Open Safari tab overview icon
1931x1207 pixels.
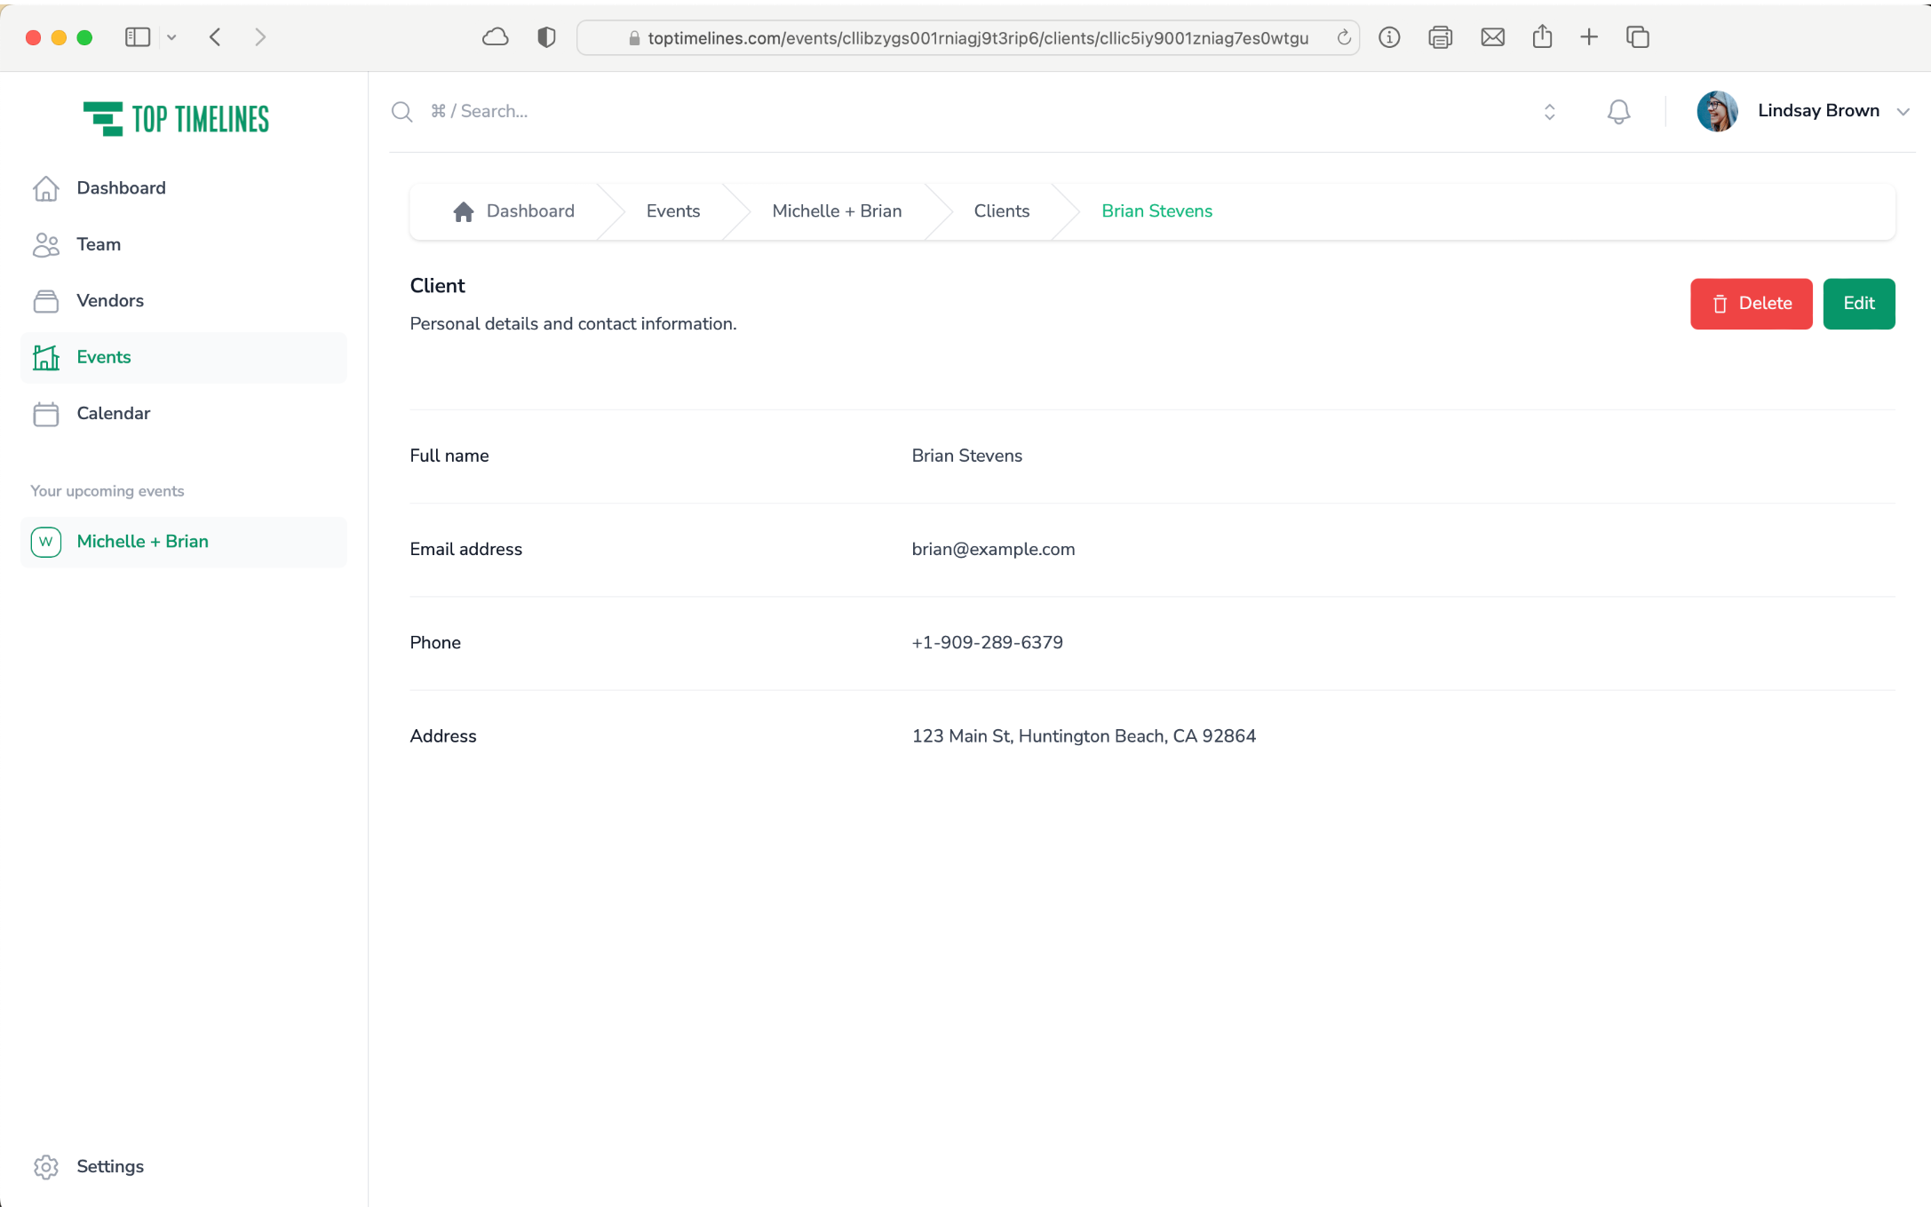[1637, 37]
